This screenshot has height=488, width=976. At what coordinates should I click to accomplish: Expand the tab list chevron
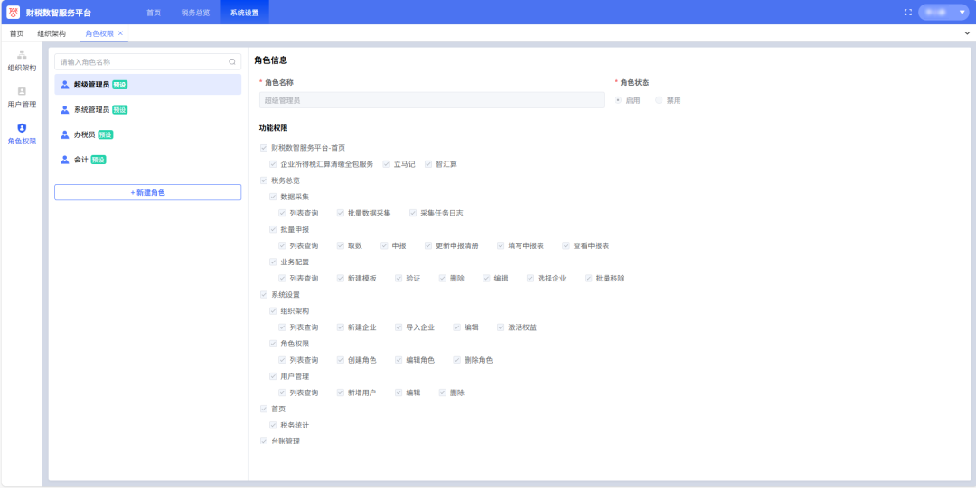point(967,33)
